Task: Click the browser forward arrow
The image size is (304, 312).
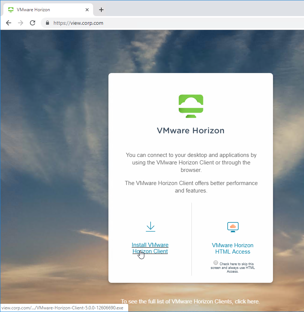Action: pyautogui.click(x=21, y=23)
